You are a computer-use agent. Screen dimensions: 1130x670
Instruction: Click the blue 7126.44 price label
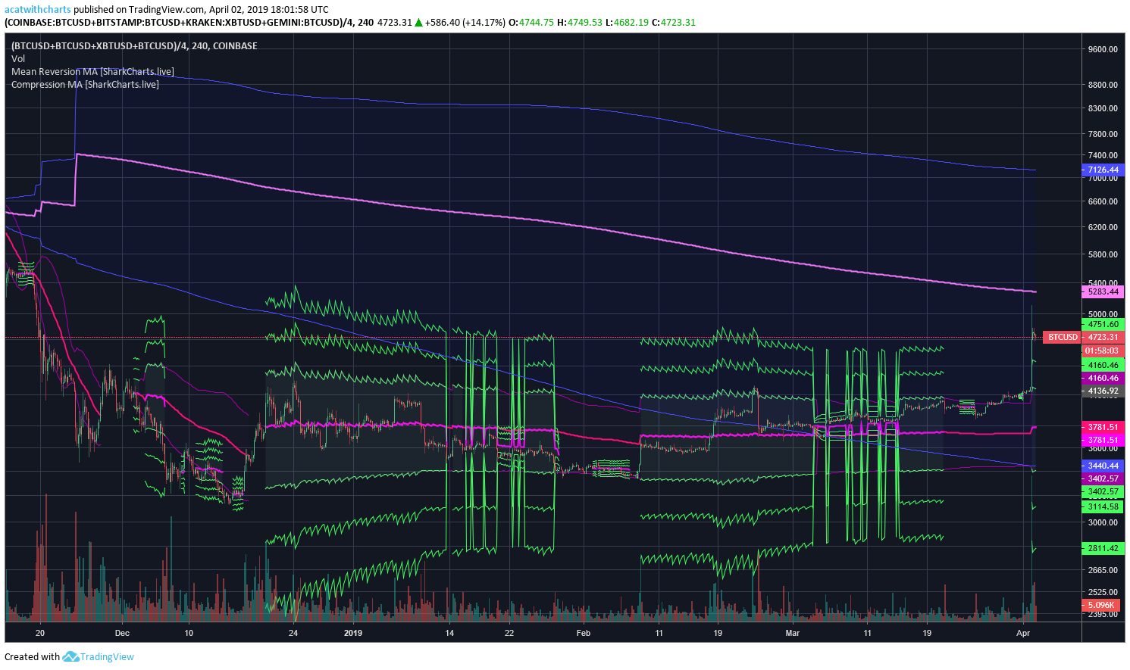point(1103,170)
